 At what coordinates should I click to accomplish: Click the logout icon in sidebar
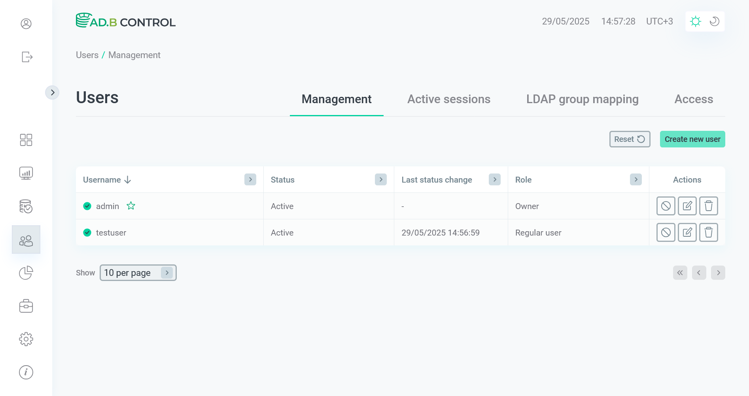(26, 57)
